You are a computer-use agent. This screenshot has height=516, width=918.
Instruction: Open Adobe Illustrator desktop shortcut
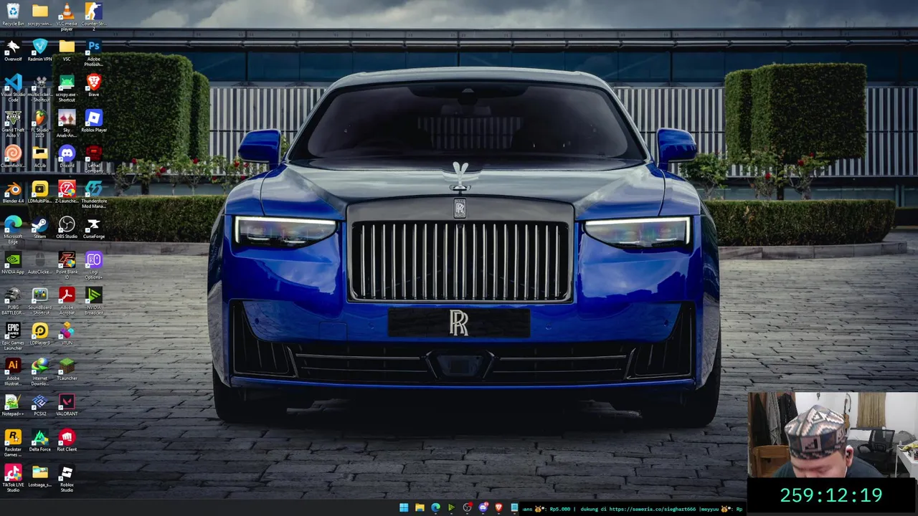coord(13,371)
